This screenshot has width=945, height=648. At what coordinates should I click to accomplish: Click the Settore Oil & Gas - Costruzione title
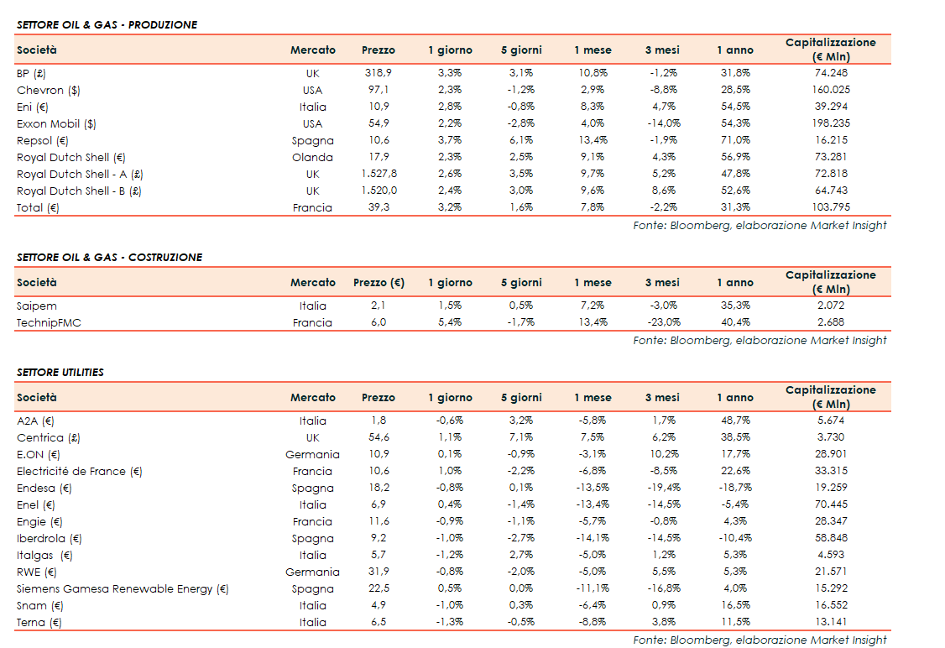click(x=110, y=258)
